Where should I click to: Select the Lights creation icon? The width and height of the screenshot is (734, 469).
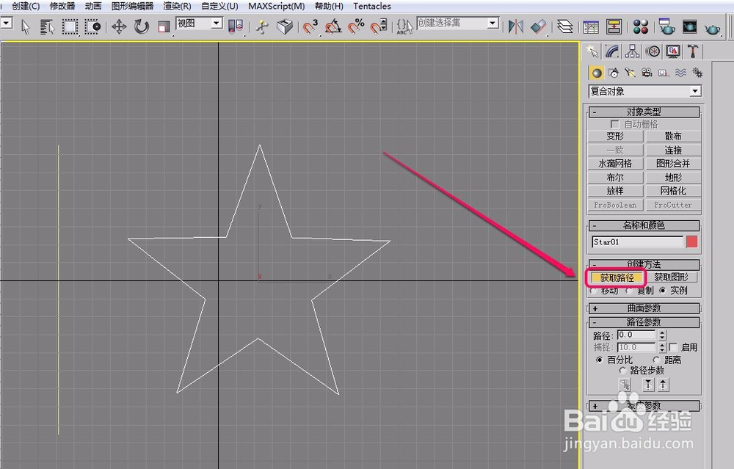pos(628,73)
